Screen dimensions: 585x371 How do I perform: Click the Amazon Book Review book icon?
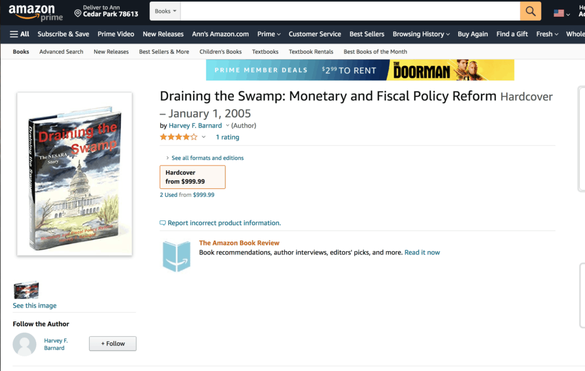[x=177, y=256]
